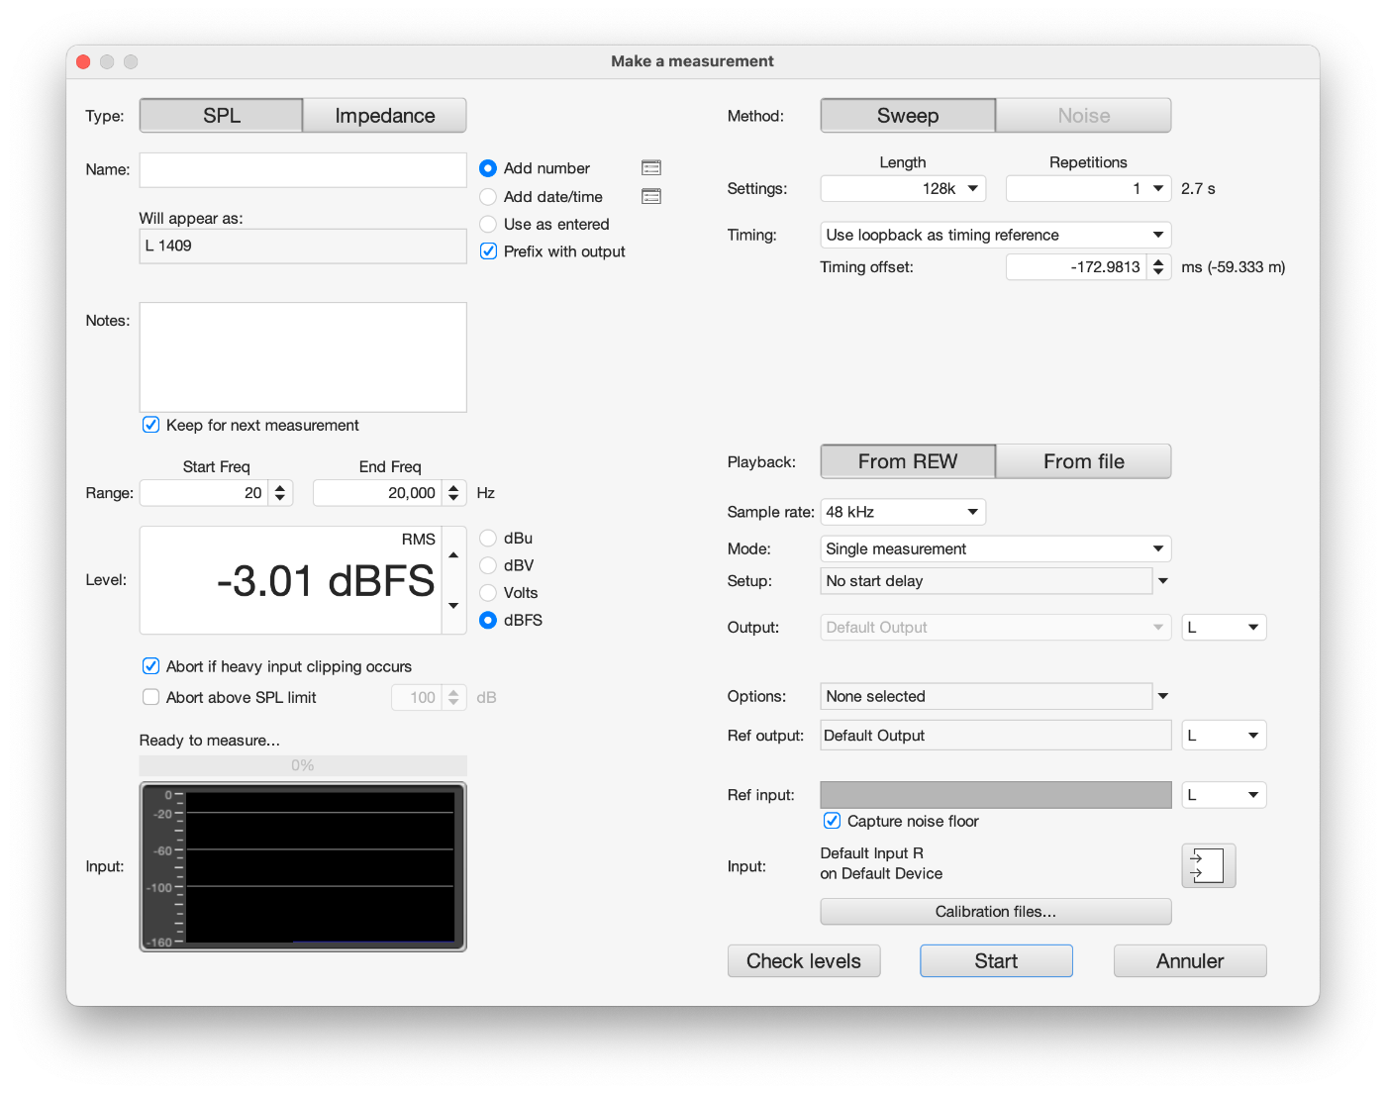Click the Name input field

coord(303,169)
